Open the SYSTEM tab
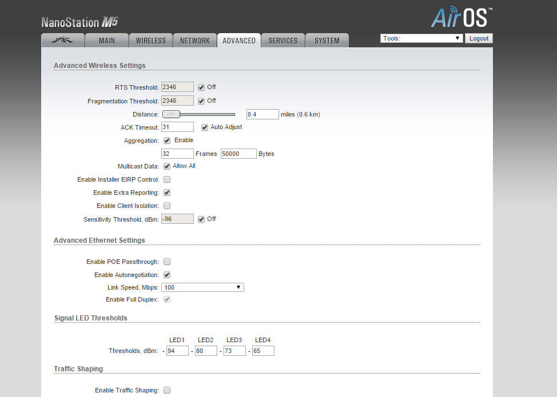The width and height of the screenshot is (557, 397). [327, 41]
